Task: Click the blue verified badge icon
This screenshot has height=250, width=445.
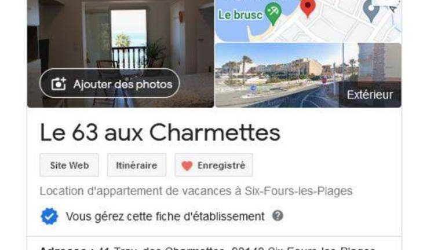Action: coord(49,216)
